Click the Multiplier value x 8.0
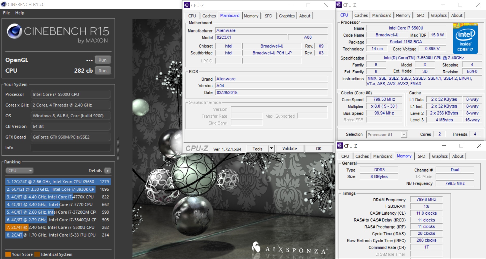This screenshot has width=486, height=259. [x=384, y=106]
